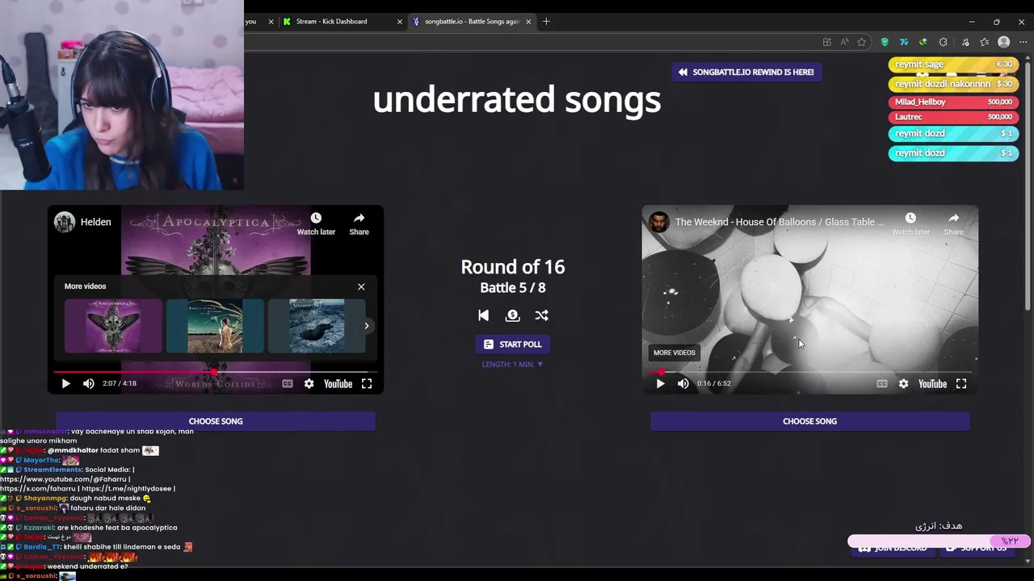Click the favorite star in address bar
Screen dimensions: 1034x581
(862, 42)
